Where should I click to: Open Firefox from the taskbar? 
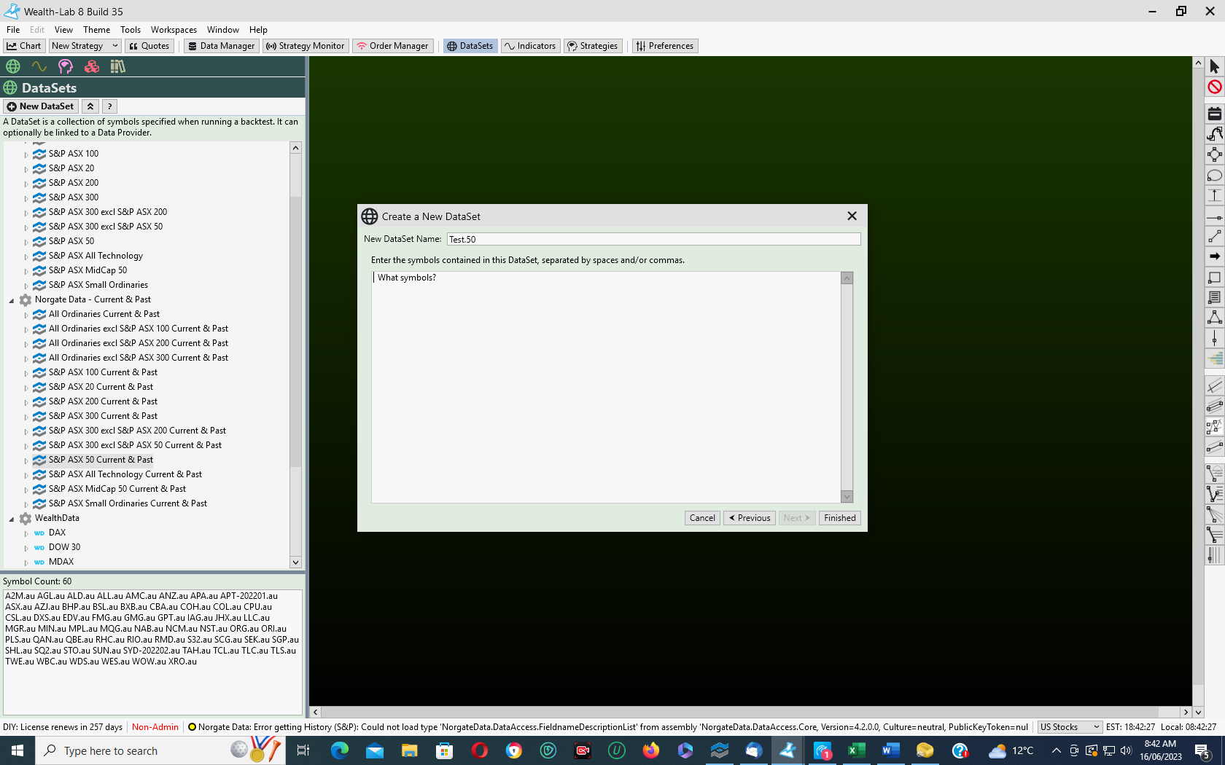pyautogui.click(x=650, y=750)
